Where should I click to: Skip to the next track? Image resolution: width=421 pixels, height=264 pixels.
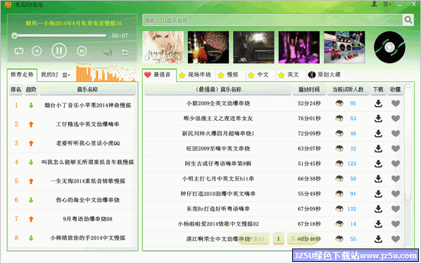(x=82, y=51)
